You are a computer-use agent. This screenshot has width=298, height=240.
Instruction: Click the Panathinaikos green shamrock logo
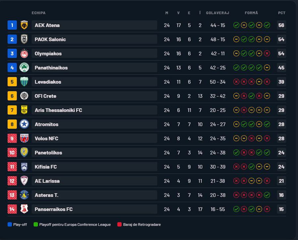tap(24, 68)
